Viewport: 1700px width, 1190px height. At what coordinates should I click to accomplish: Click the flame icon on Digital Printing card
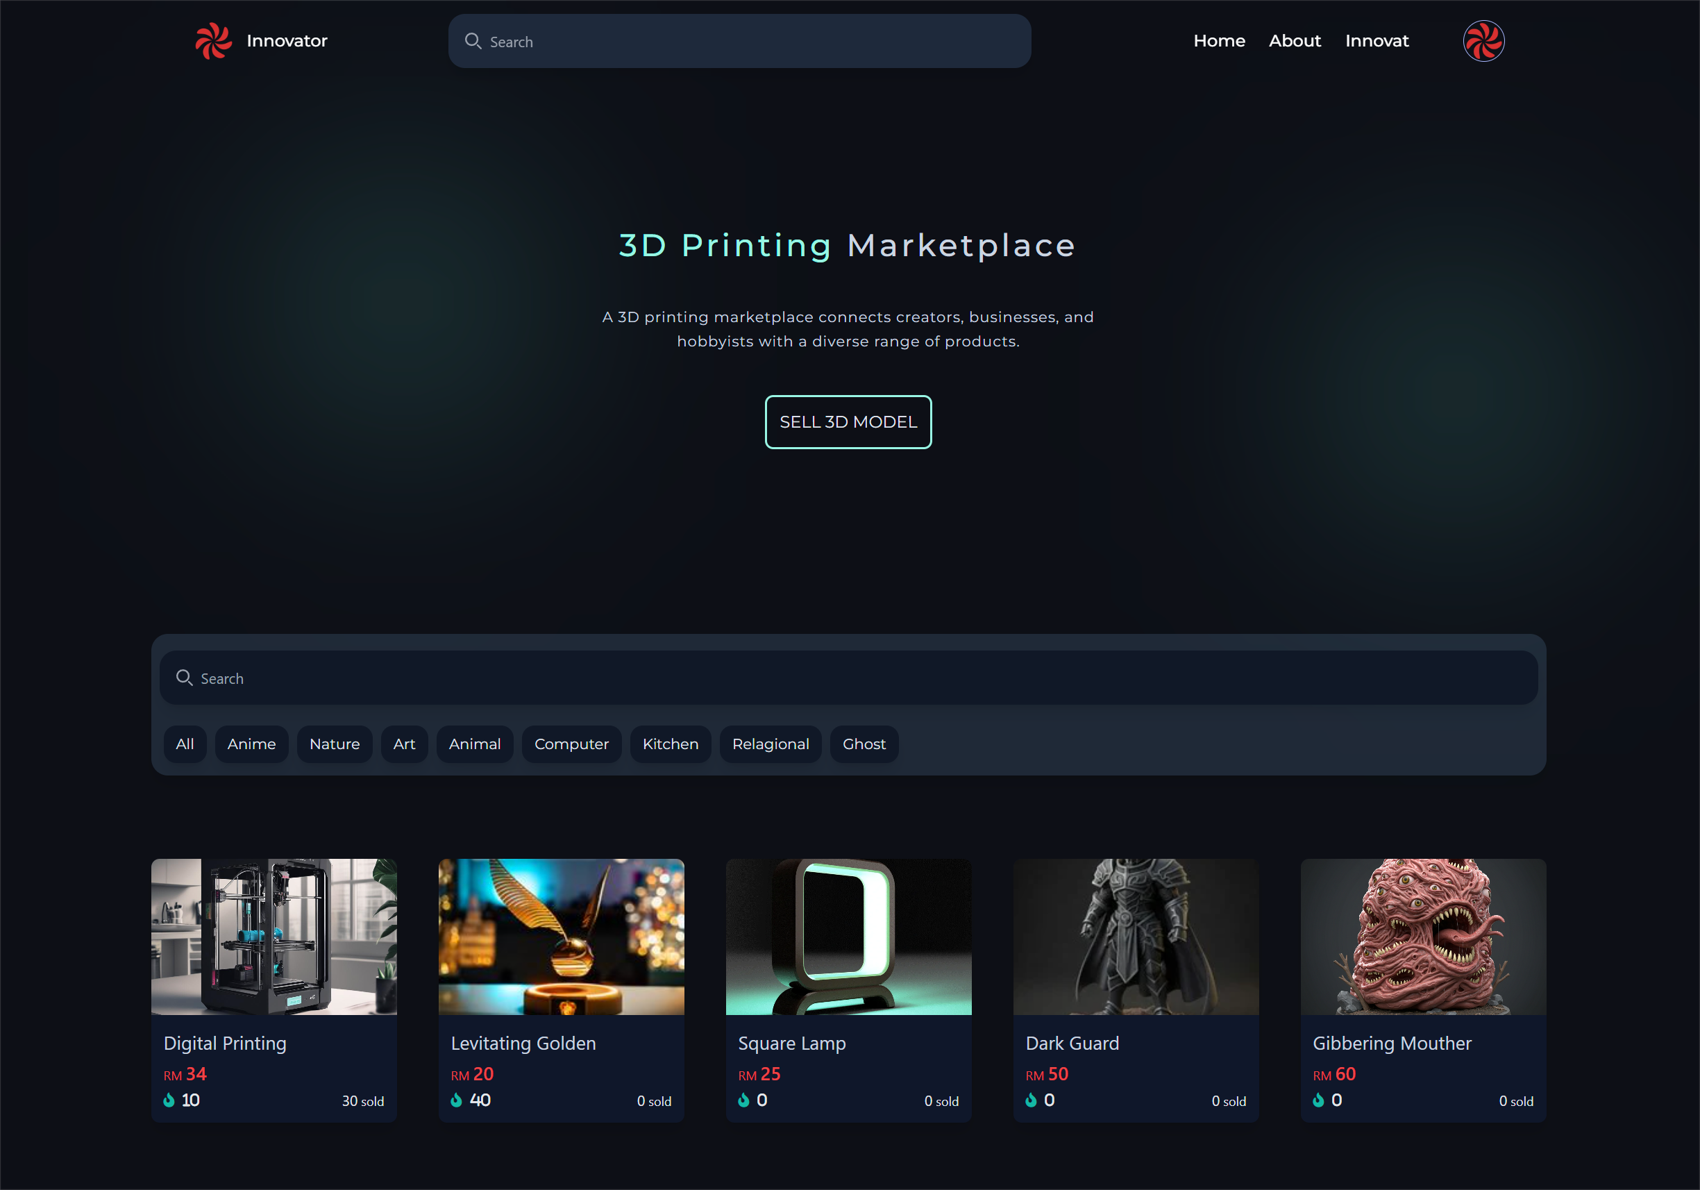click(169, 1100)
